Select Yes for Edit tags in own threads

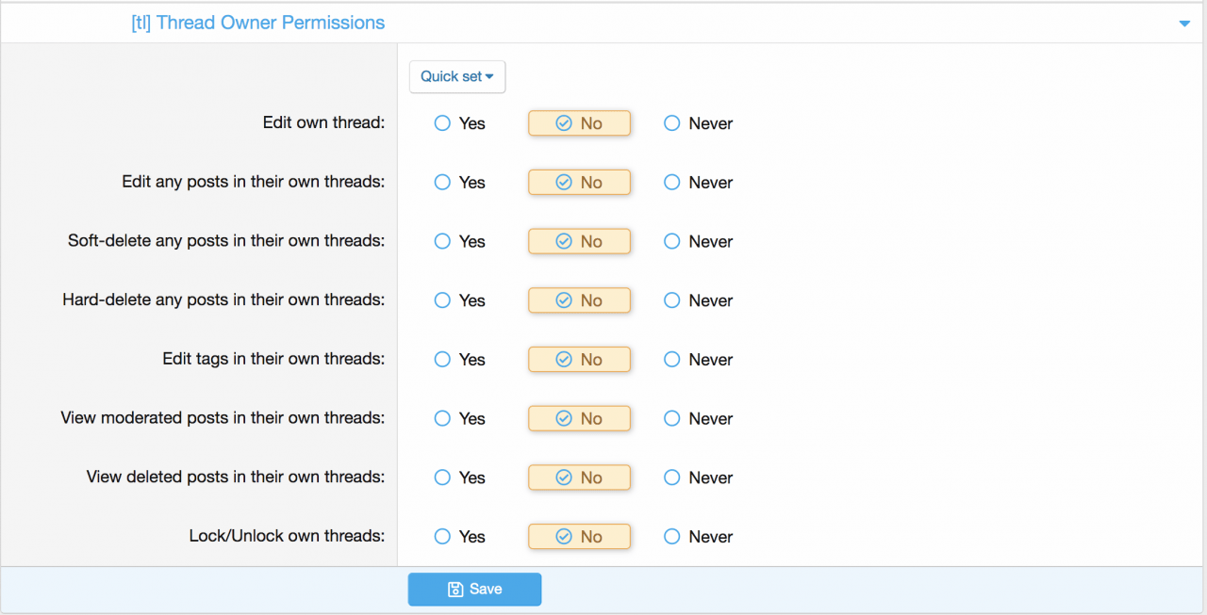tap(442, 360)
